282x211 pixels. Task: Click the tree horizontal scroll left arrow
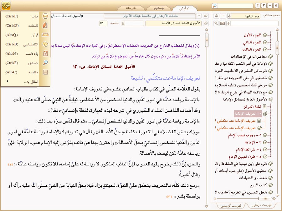click(x=215, y=199)
